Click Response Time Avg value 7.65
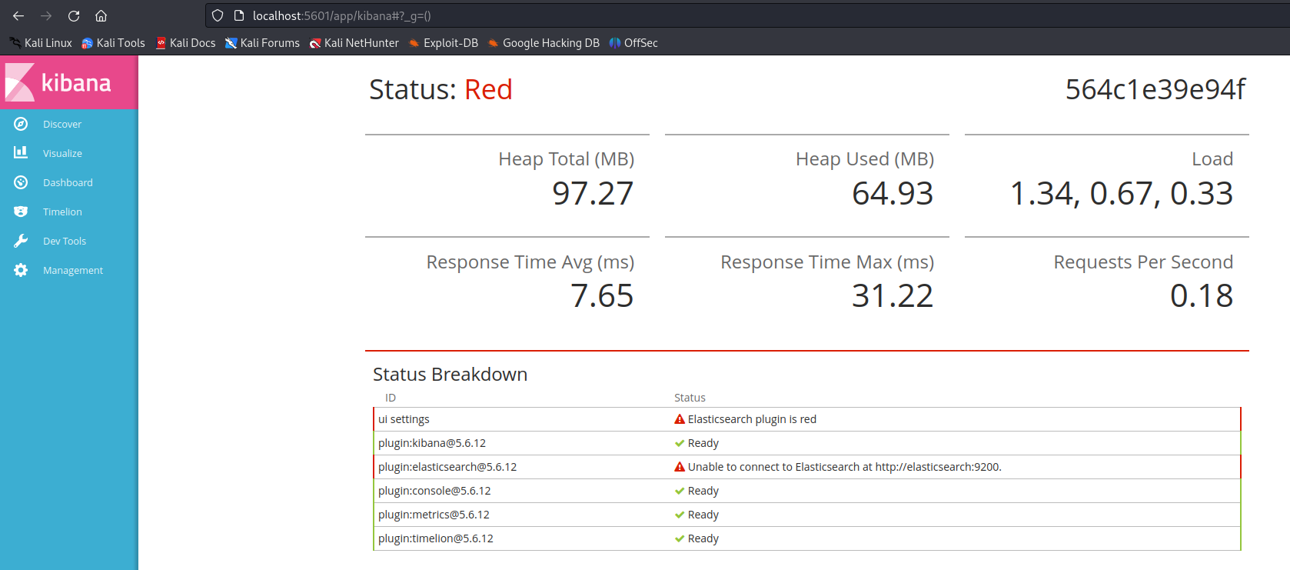Viewport: 1290px width, 570px height. point(602,295)
